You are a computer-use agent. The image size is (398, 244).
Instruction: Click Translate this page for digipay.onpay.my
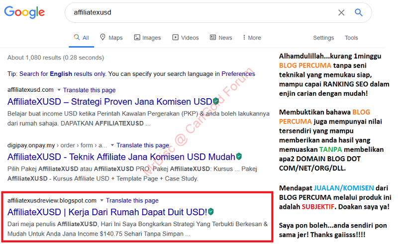tap(143, 145)
